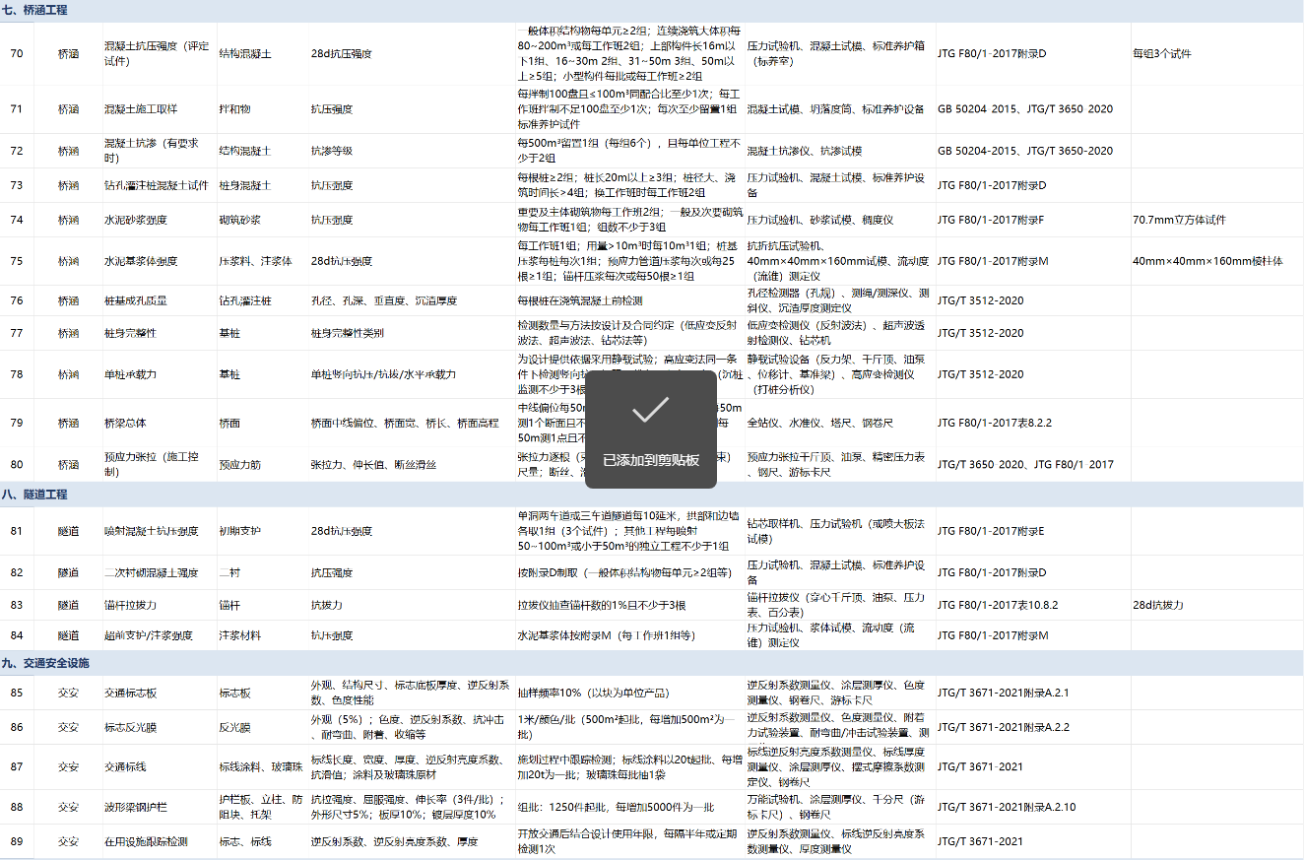Viewport: 1304px width, 860px height.
Task: Click the remark 每组3个试件
Action: 1162,53
